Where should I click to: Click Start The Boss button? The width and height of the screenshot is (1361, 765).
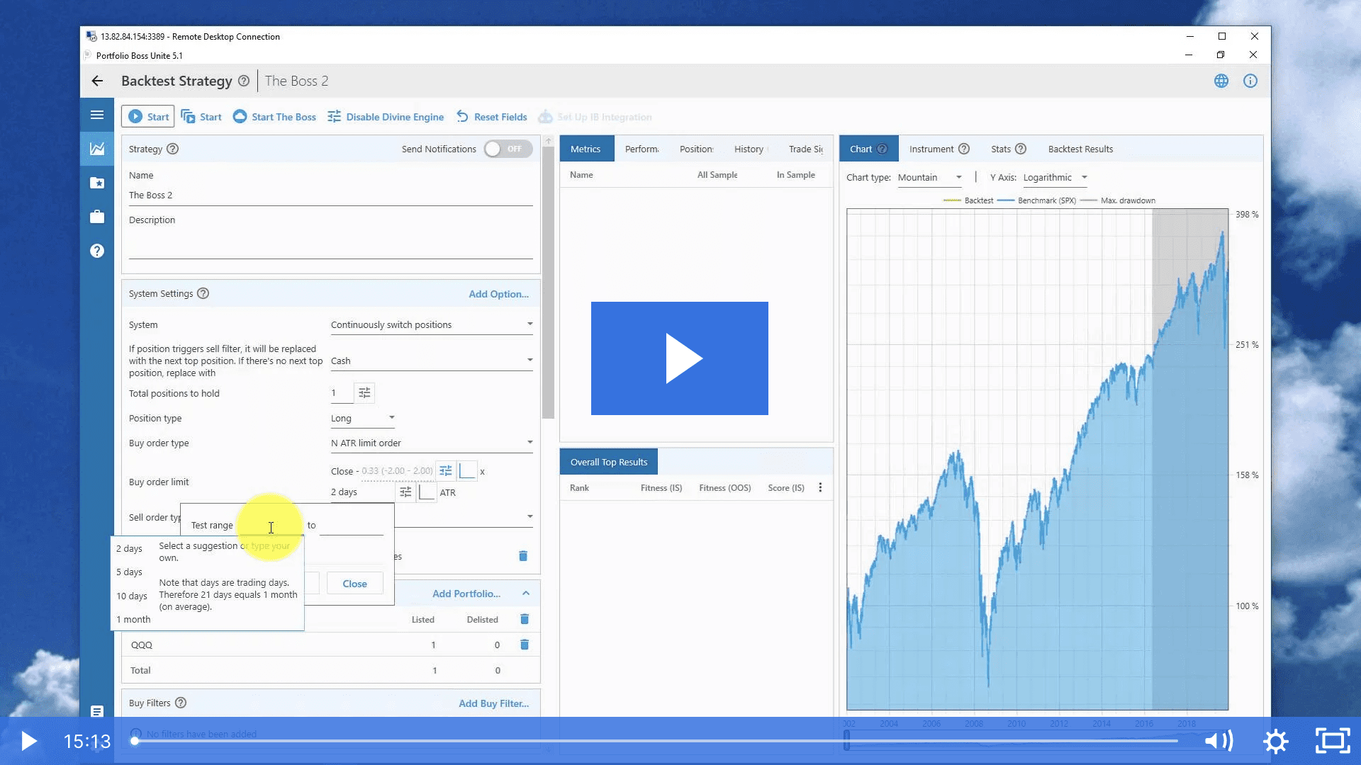coord(274,117)
